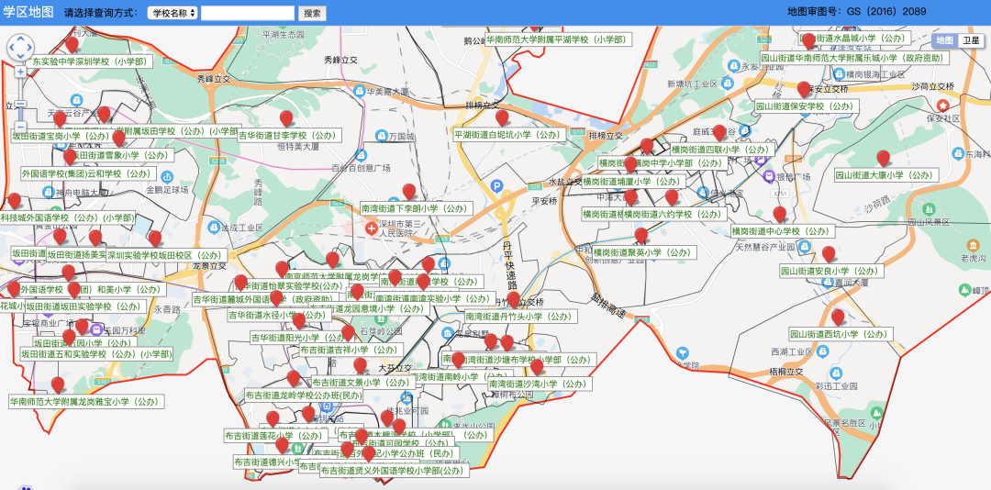Select the red pin above 横岗街道中心学校

[x=779, y=215]
